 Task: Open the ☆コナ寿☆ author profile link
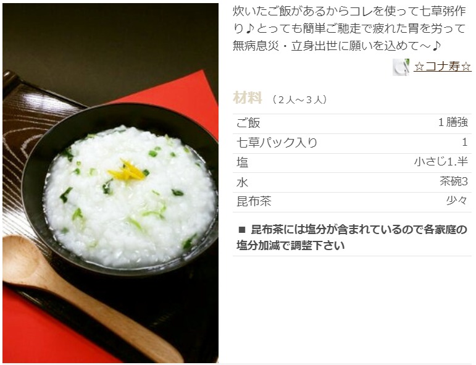click(443, 67)
